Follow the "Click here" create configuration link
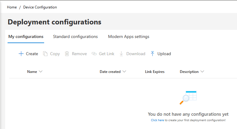This screenshot has height=129, width=237. click(157, 120)
